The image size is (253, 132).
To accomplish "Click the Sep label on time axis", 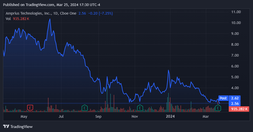I will click(98, 117).
